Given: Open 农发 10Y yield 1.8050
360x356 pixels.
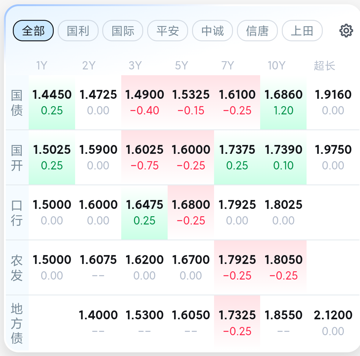Looking at the screenshot, I should coord(283,268).
